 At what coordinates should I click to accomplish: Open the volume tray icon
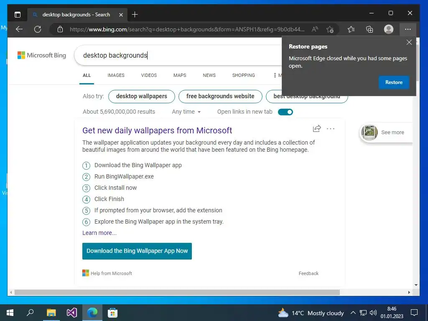[373, 313]
